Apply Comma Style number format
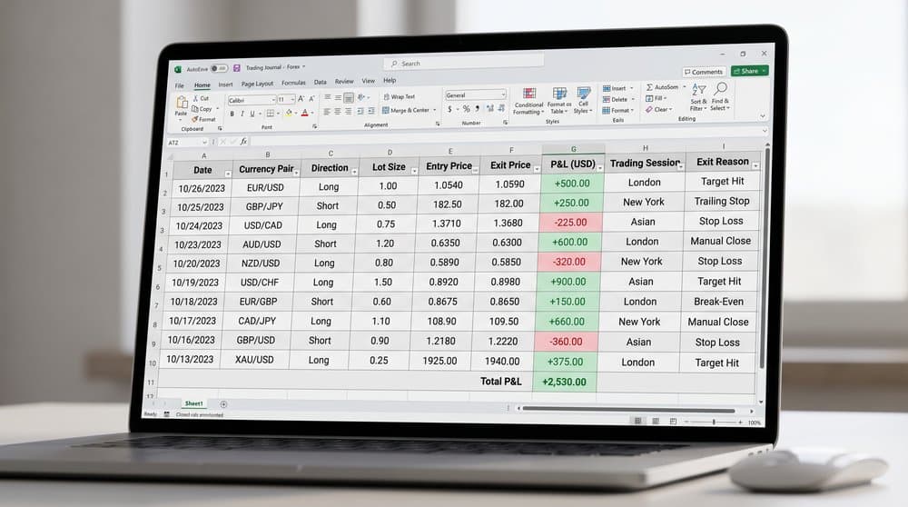The width and height of the screenshot is (908, 507). (x=478, y=108)
